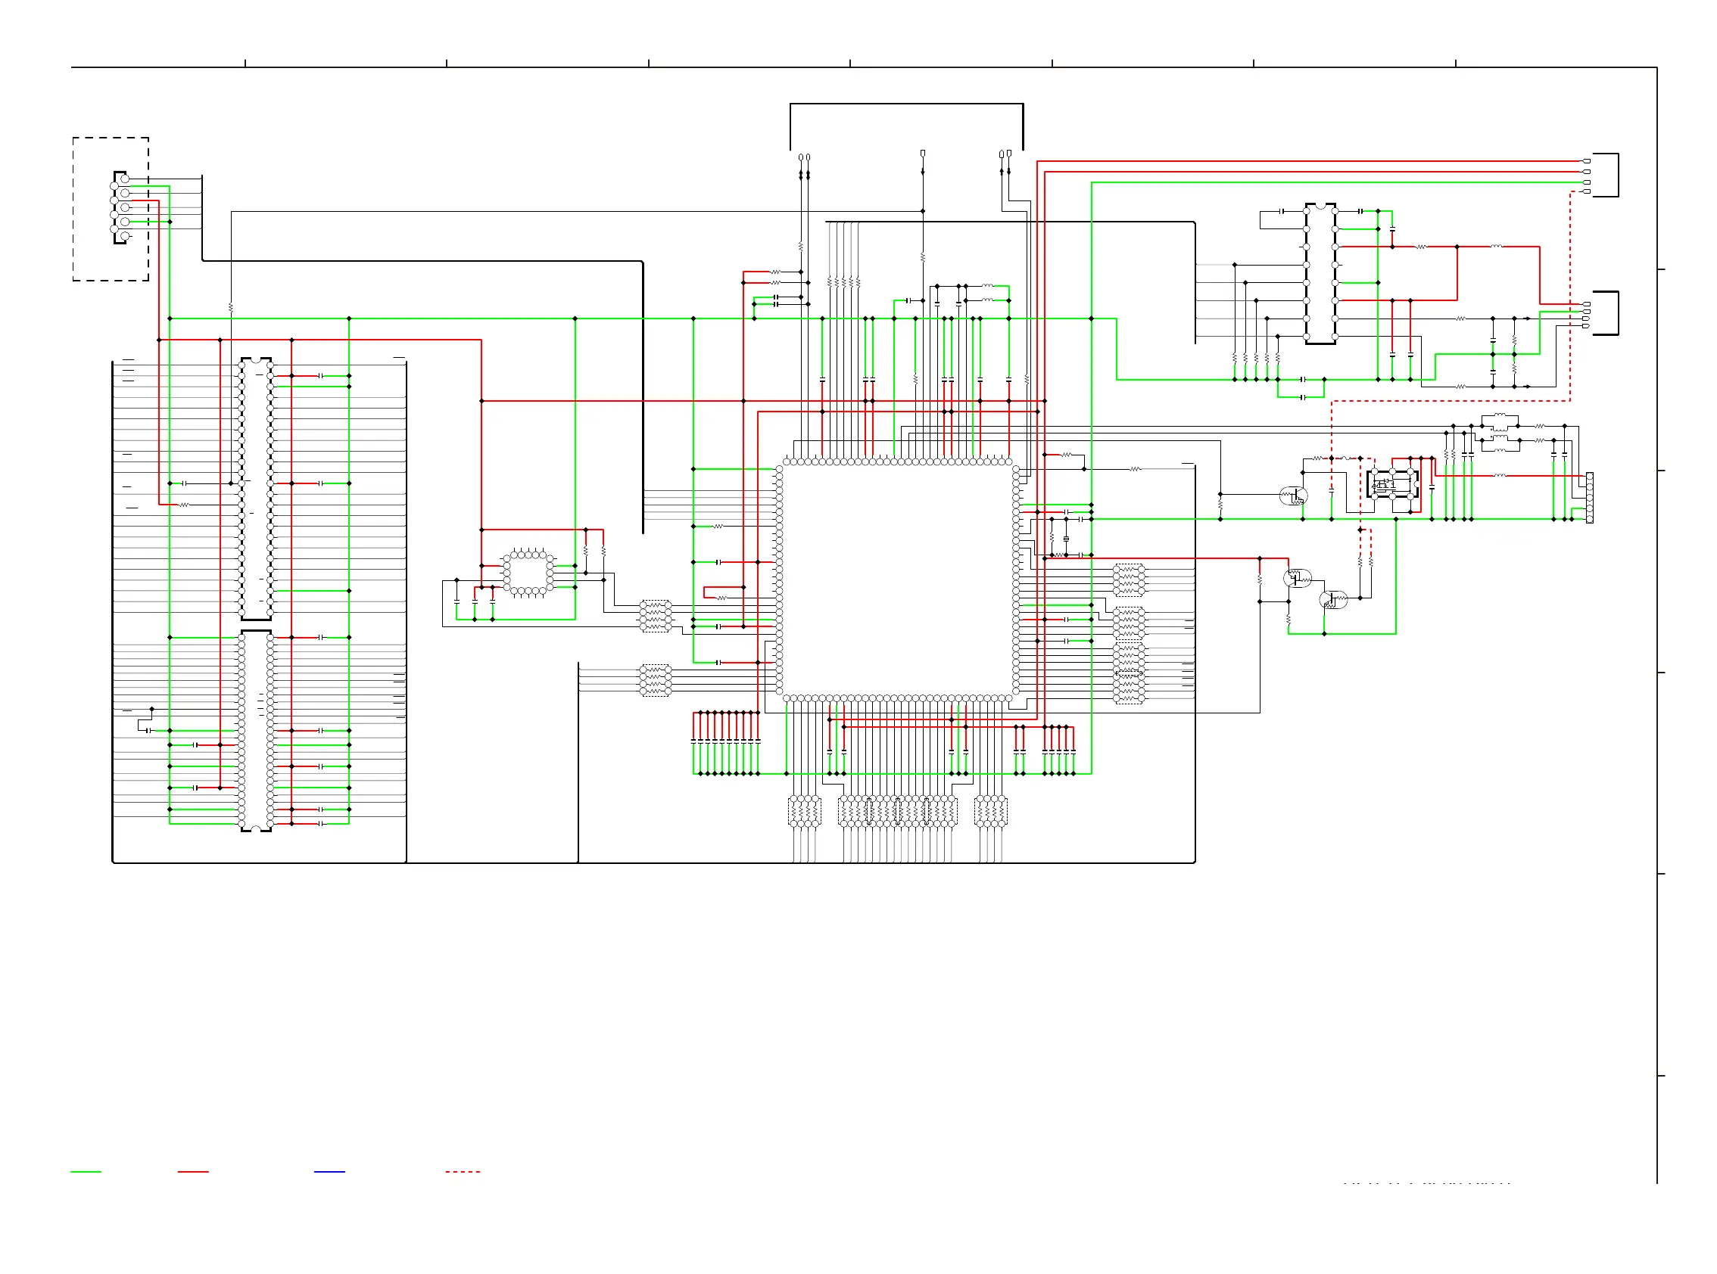Click the vertical pin header at the far right

1589,499
